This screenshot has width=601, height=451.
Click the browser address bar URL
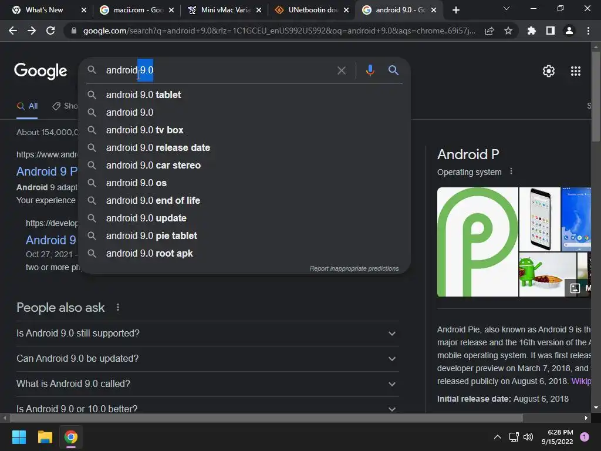(x=279, y=31)
